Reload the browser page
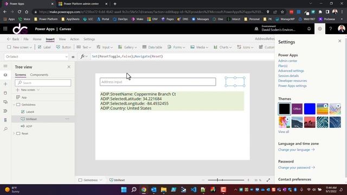Image resolution: width=347 pixels, height=195 pixels. pos(20,12)
